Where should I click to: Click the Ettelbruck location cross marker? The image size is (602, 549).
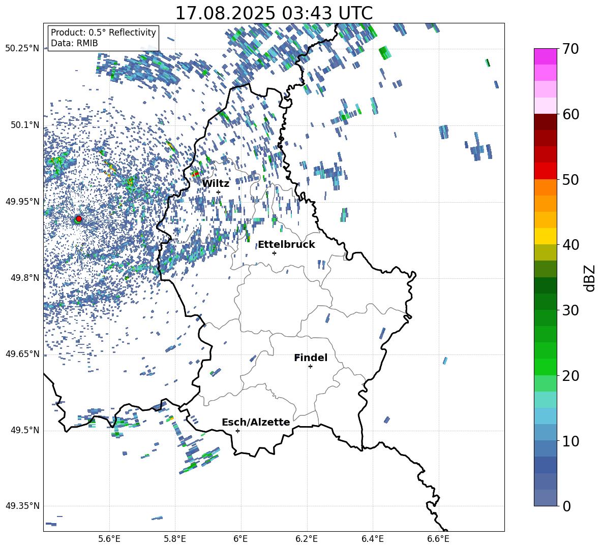(x=274, y=253)
